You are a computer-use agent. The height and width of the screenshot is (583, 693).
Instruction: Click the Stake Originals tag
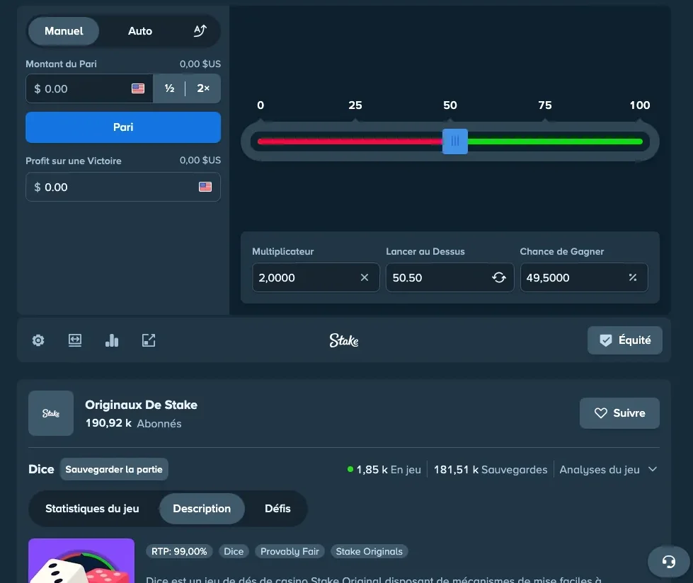(369, 551)
